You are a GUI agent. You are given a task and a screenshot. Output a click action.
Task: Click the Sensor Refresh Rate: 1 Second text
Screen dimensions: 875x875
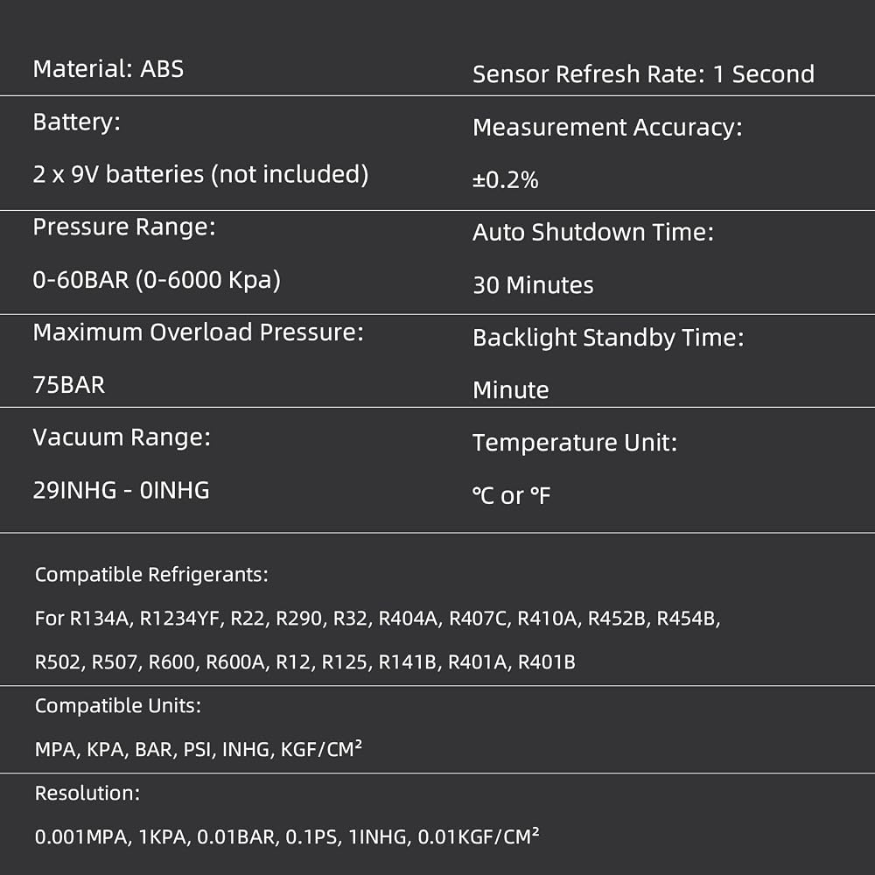click(x=643, y=74)
